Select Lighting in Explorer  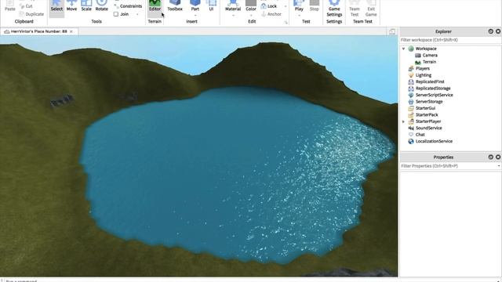coord(424,75)
